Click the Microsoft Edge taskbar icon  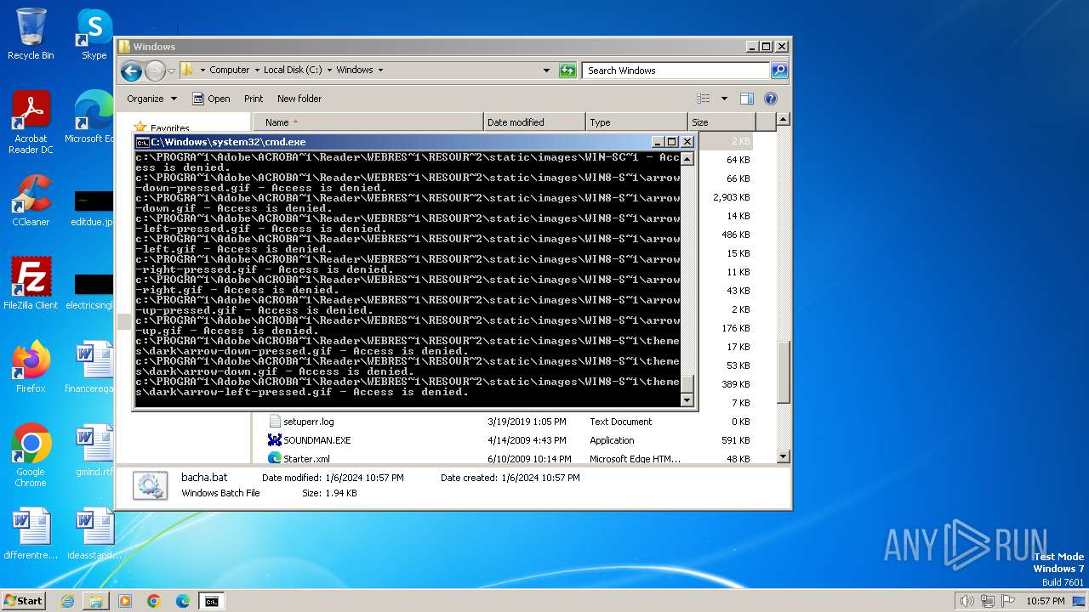pos(183,601)
